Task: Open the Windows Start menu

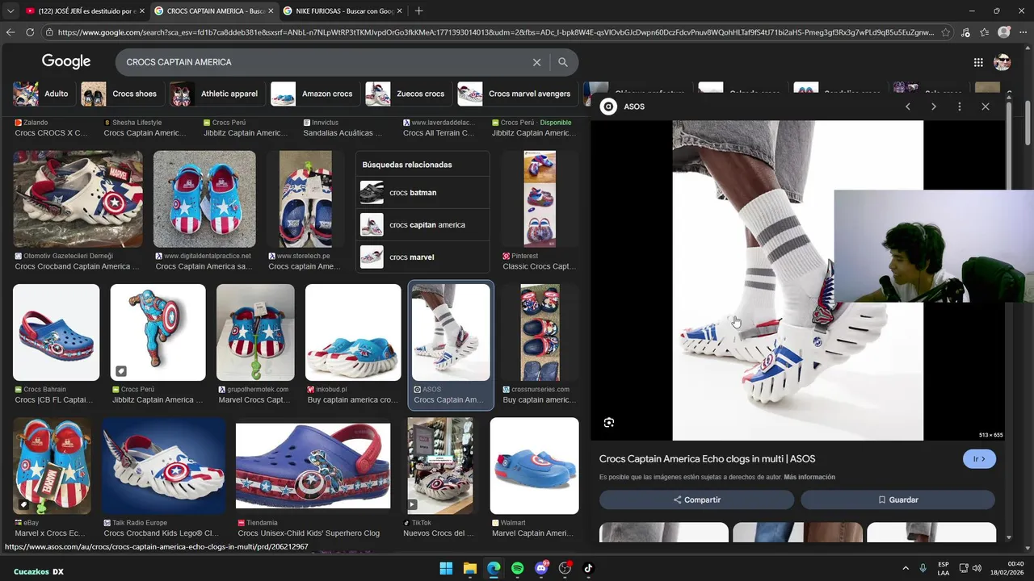Action: click(x=446, y=568)
